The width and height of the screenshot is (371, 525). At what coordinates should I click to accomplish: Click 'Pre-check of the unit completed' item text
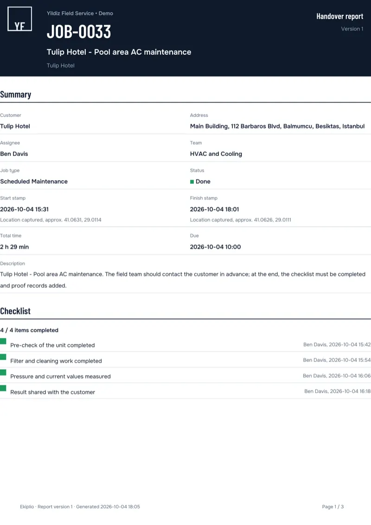point(52,345)
